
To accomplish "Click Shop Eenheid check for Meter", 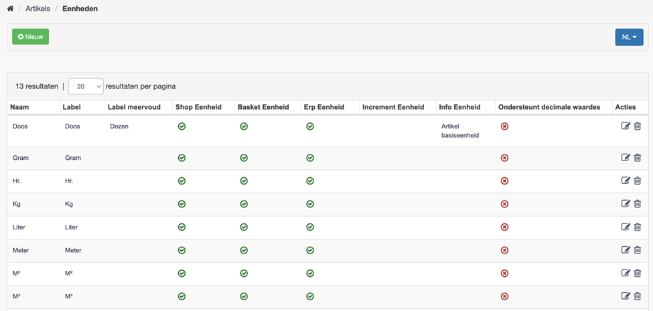I will point(182,250).
